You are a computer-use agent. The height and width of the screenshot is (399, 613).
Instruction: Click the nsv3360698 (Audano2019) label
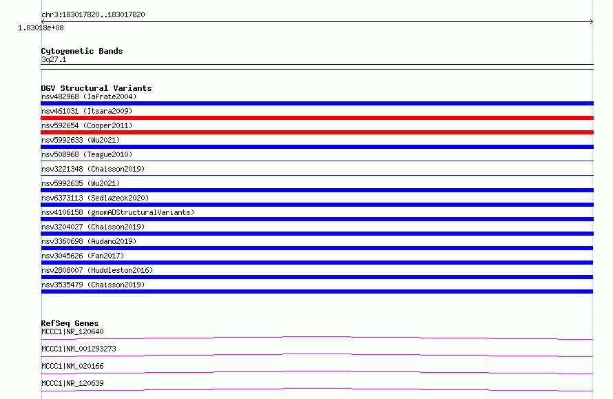[89, 241]
